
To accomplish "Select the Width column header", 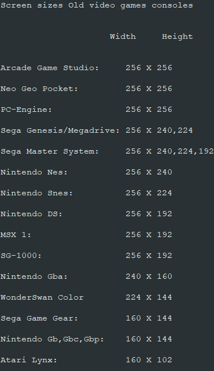I will coord(123,37).
